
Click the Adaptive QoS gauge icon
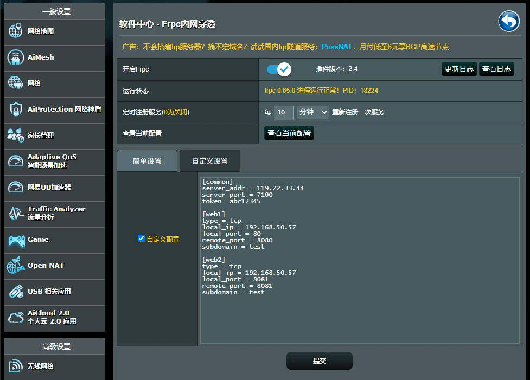pyautogui.click(x=16, y=161)
